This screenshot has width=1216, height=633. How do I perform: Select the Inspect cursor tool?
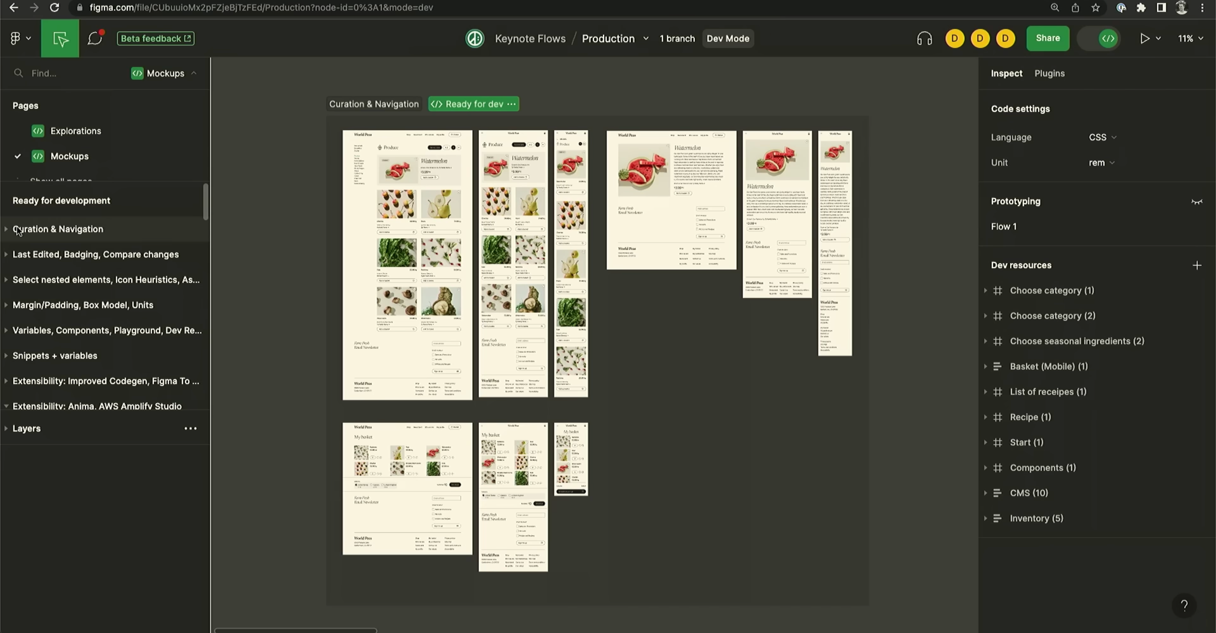tap(60, 38)
